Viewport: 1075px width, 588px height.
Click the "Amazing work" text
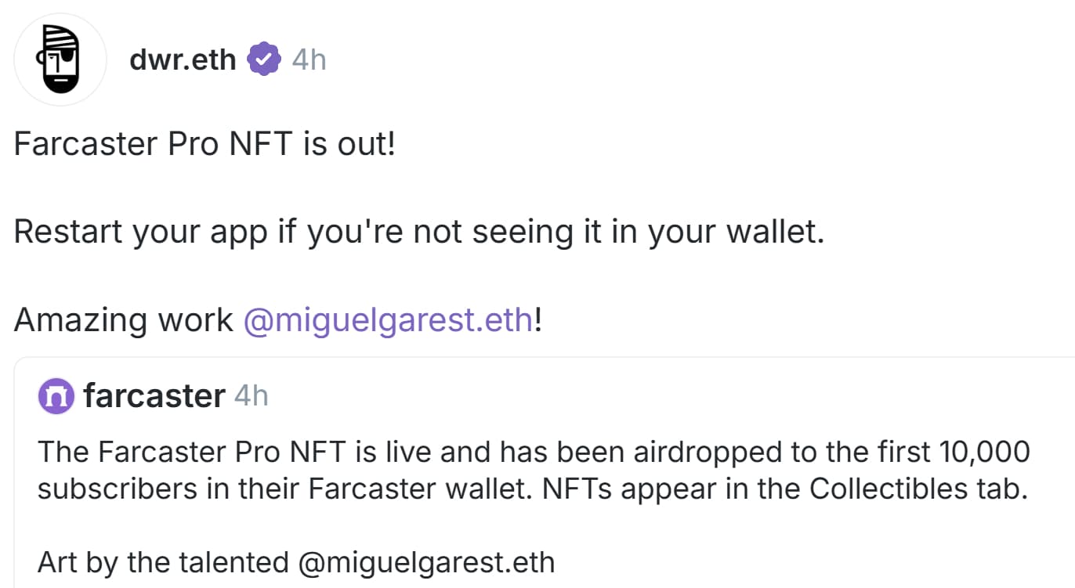click(x=124, y=320)
